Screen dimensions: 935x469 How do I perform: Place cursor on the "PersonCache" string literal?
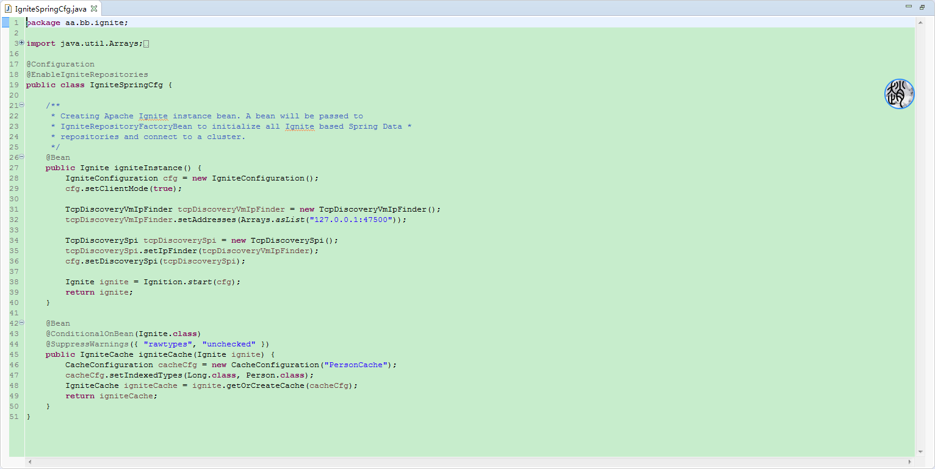point(357,364)
